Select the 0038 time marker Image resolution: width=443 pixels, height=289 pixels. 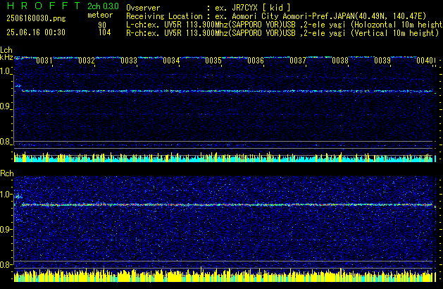pyautogui.click(x=340, y=61)
